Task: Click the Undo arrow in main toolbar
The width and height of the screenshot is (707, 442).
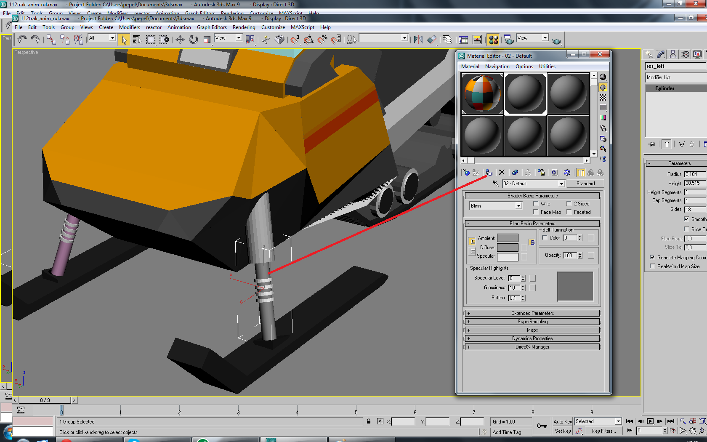Action: 22,40
